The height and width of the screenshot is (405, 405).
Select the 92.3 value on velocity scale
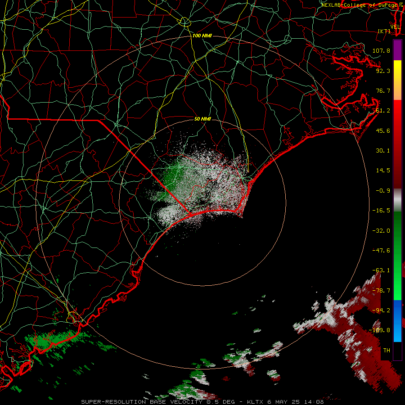383,71
